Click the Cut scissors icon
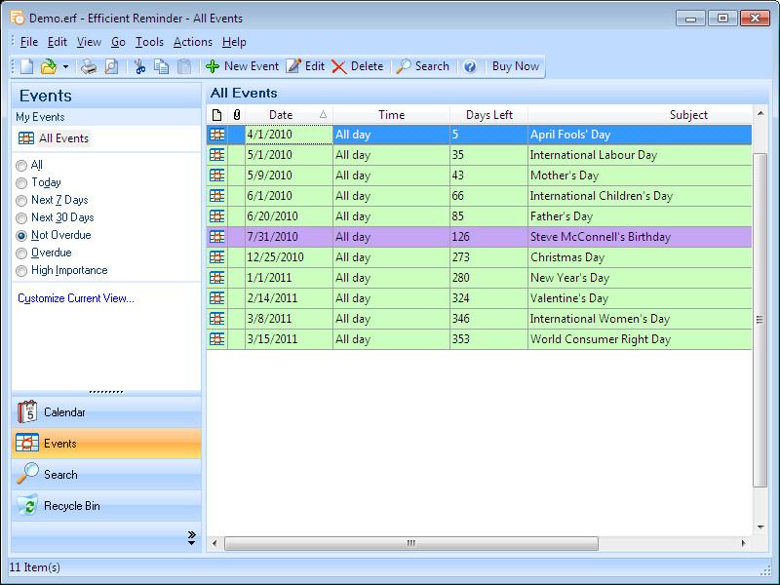The image size is (780, 585). coord(139,66)
